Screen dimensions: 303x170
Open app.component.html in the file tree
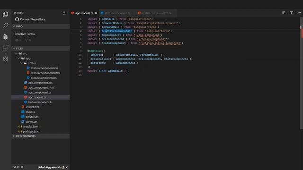click(x=41, y=87)
